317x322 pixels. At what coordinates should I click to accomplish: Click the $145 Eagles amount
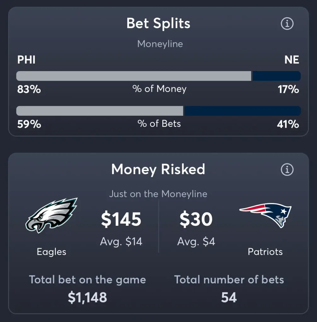click(x=121, y=219)
